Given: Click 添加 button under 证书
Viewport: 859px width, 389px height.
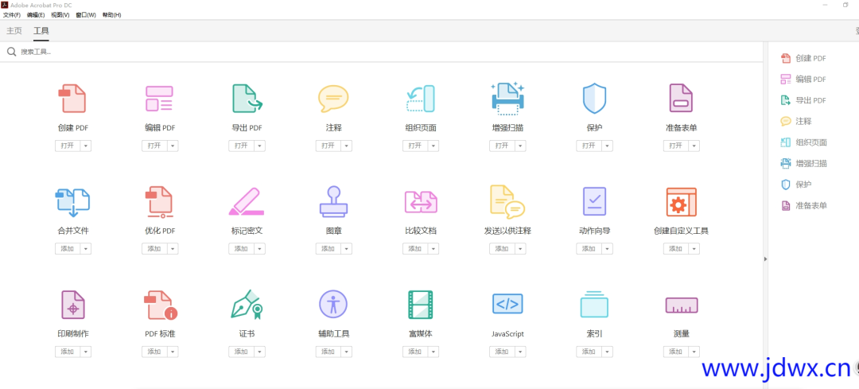Looking at the screenshot, I should pyautogui.click(x=241, y=352).
